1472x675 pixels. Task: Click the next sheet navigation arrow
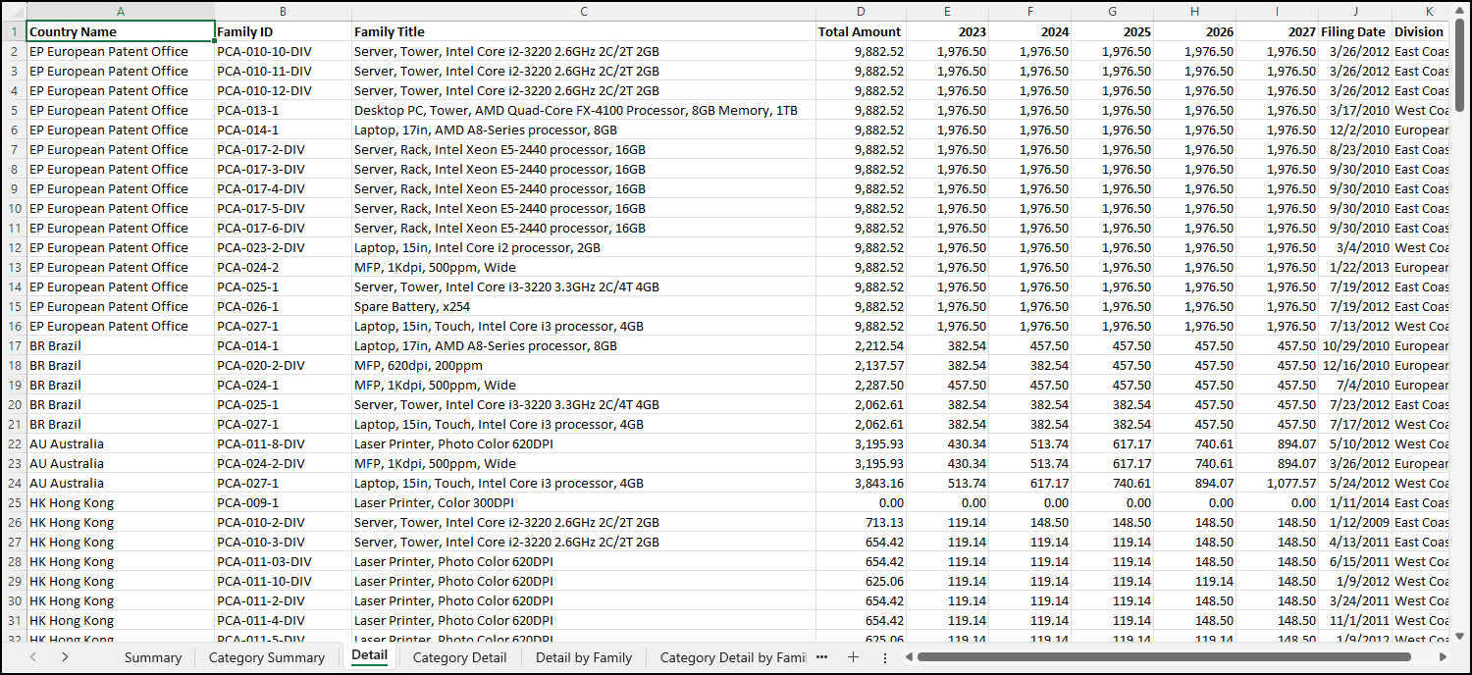[x=65, y=657]
